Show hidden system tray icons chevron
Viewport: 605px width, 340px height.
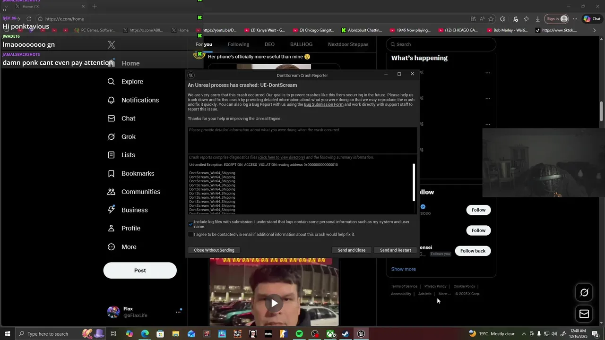click(x=524, y=334)
